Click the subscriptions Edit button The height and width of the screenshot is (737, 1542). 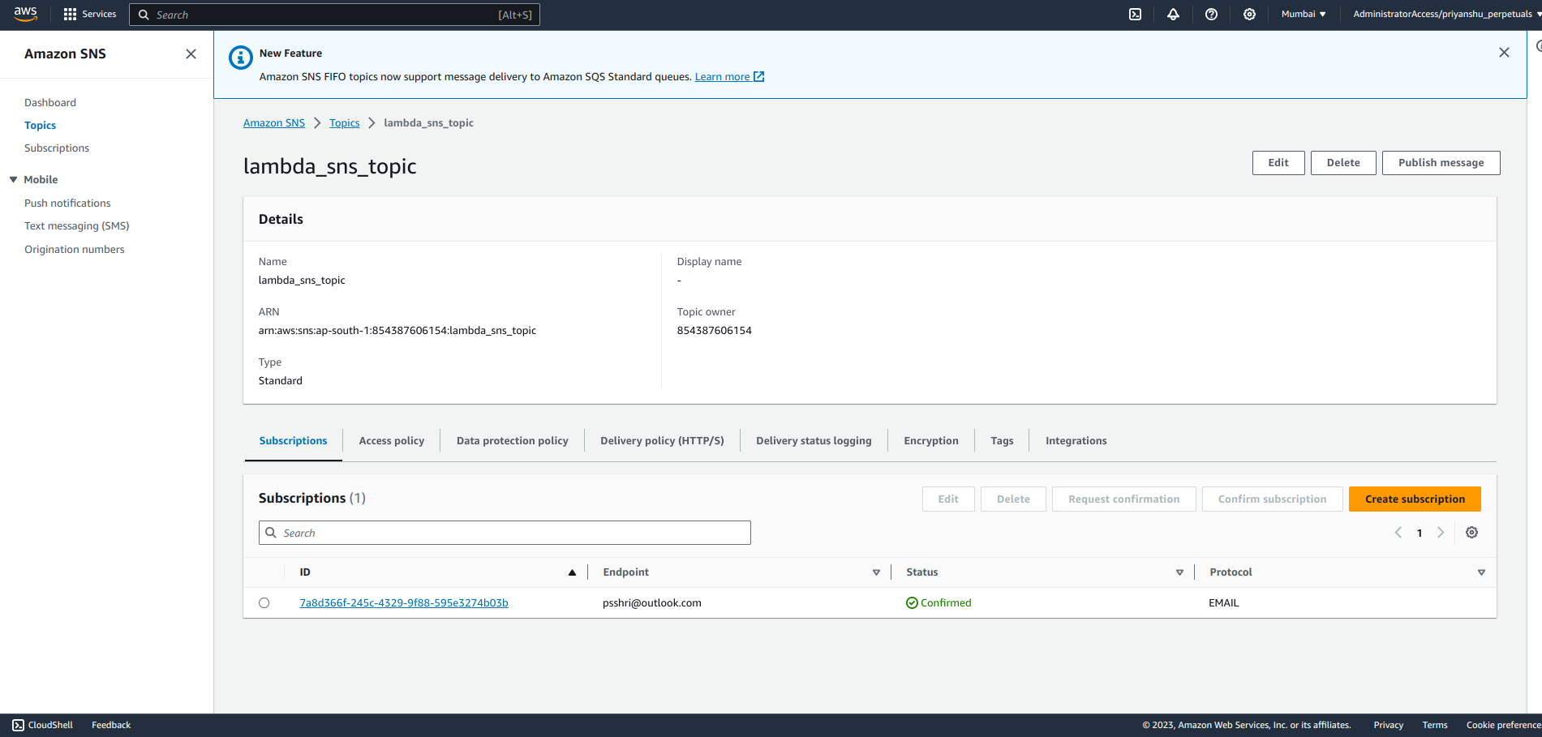point(948,499)
